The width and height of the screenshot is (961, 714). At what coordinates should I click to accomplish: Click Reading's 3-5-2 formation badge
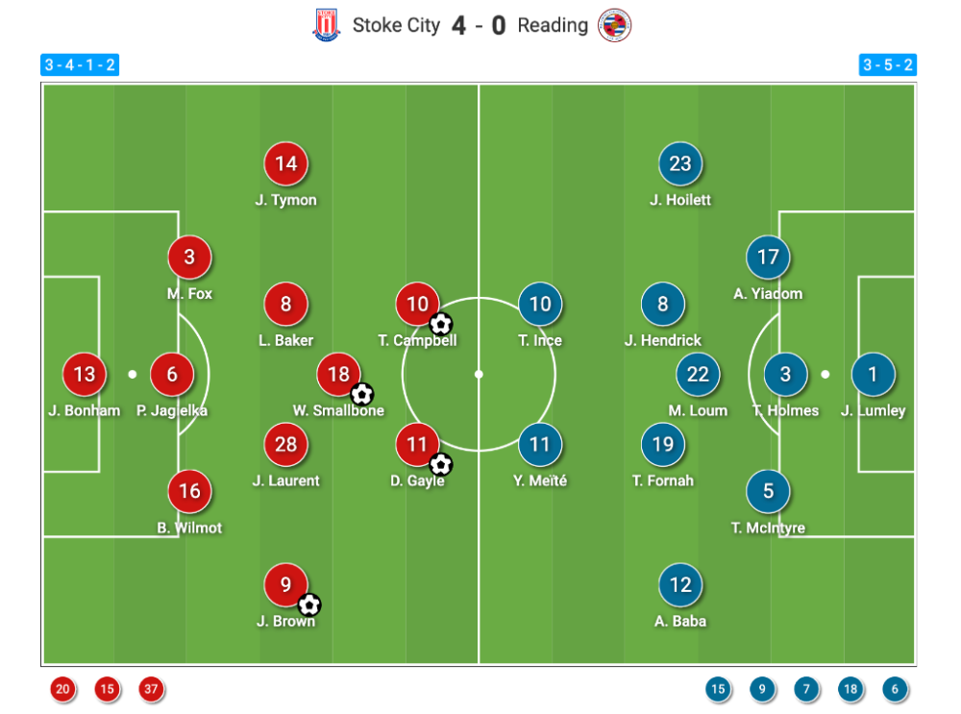[887, 65]
